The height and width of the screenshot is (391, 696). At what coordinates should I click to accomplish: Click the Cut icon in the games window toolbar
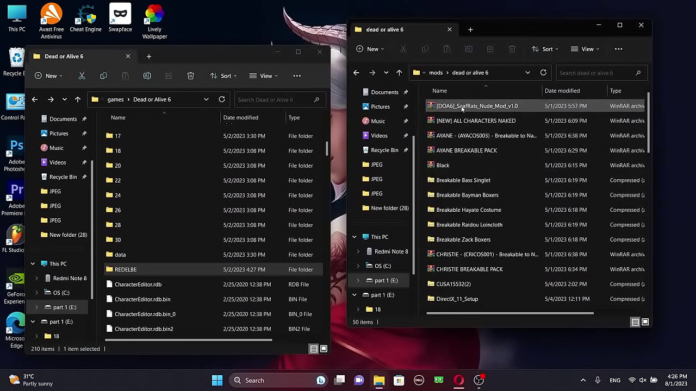(x=82, y=76)
